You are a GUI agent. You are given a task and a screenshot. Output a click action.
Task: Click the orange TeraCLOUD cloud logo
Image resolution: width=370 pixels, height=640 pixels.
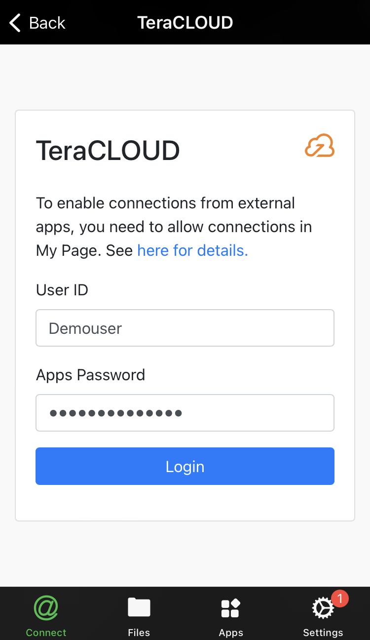click(x=320, y=146)
